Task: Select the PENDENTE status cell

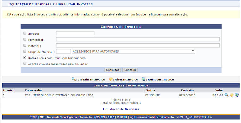Action: [153, 95]
